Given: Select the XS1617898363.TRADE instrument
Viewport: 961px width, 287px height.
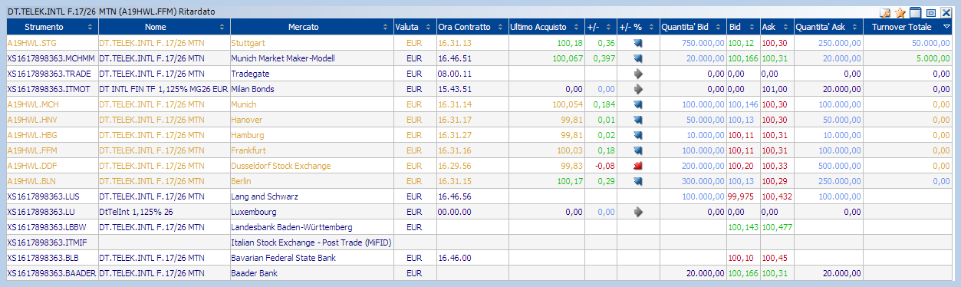Looking at the screenshot, I should (48, 74).
